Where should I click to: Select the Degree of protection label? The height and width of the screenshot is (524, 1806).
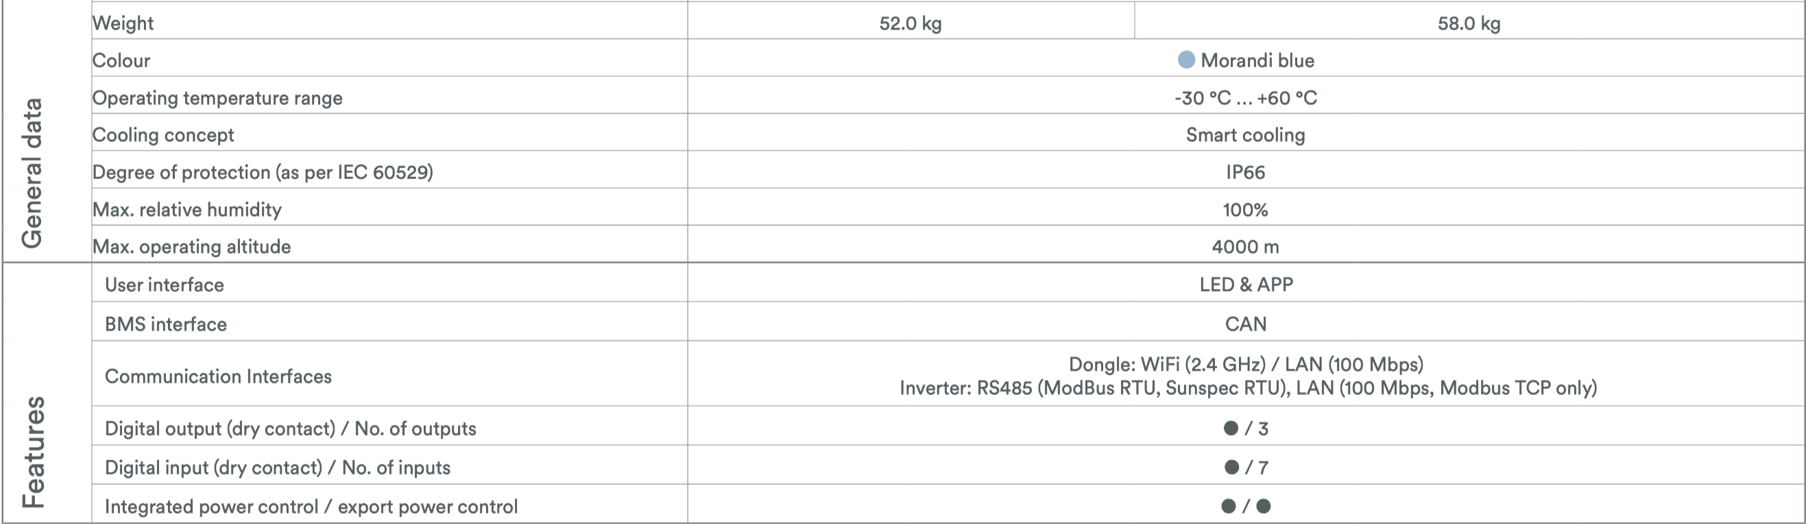(x=262, y=172)
